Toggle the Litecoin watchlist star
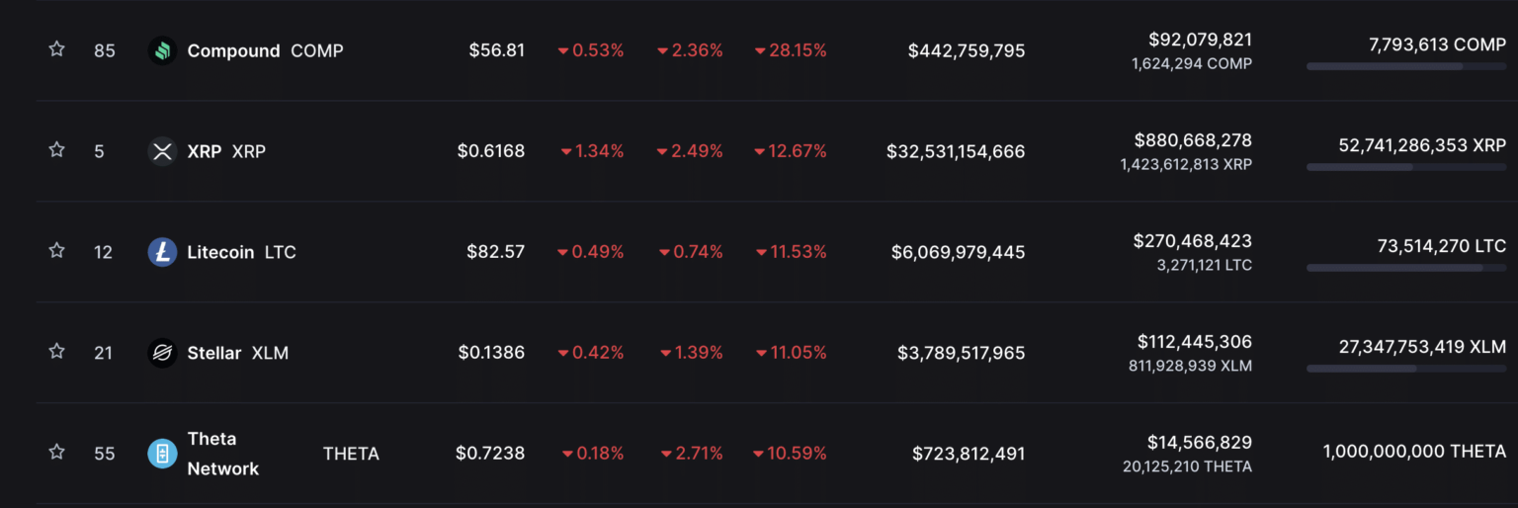This screenshot has width=1518, height=508. point(57,251)
